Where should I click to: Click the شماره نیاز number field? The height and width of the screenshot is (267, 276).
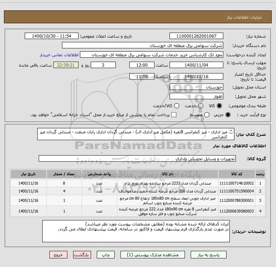point(196,36)
